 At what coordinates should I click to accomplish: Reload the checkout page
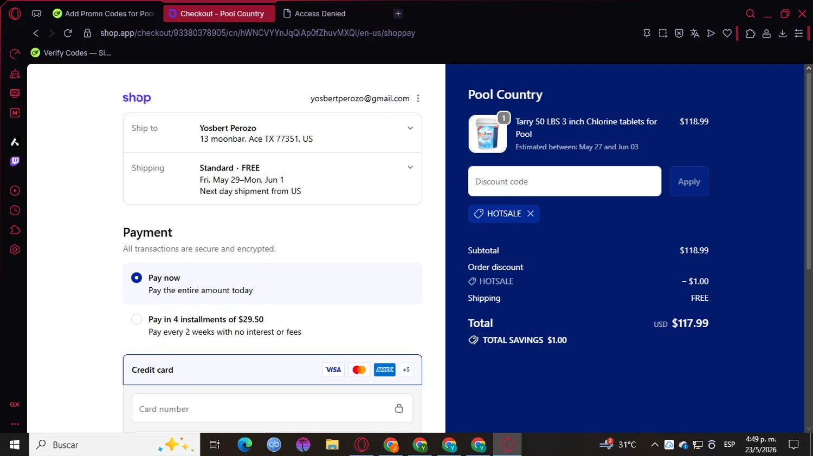[68, 33]
